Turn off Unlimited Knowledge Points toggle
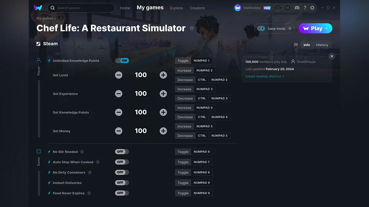 point(122,60)
